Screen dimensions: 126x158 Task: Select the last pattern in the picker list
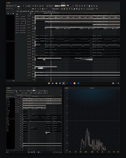click(20, 33)
